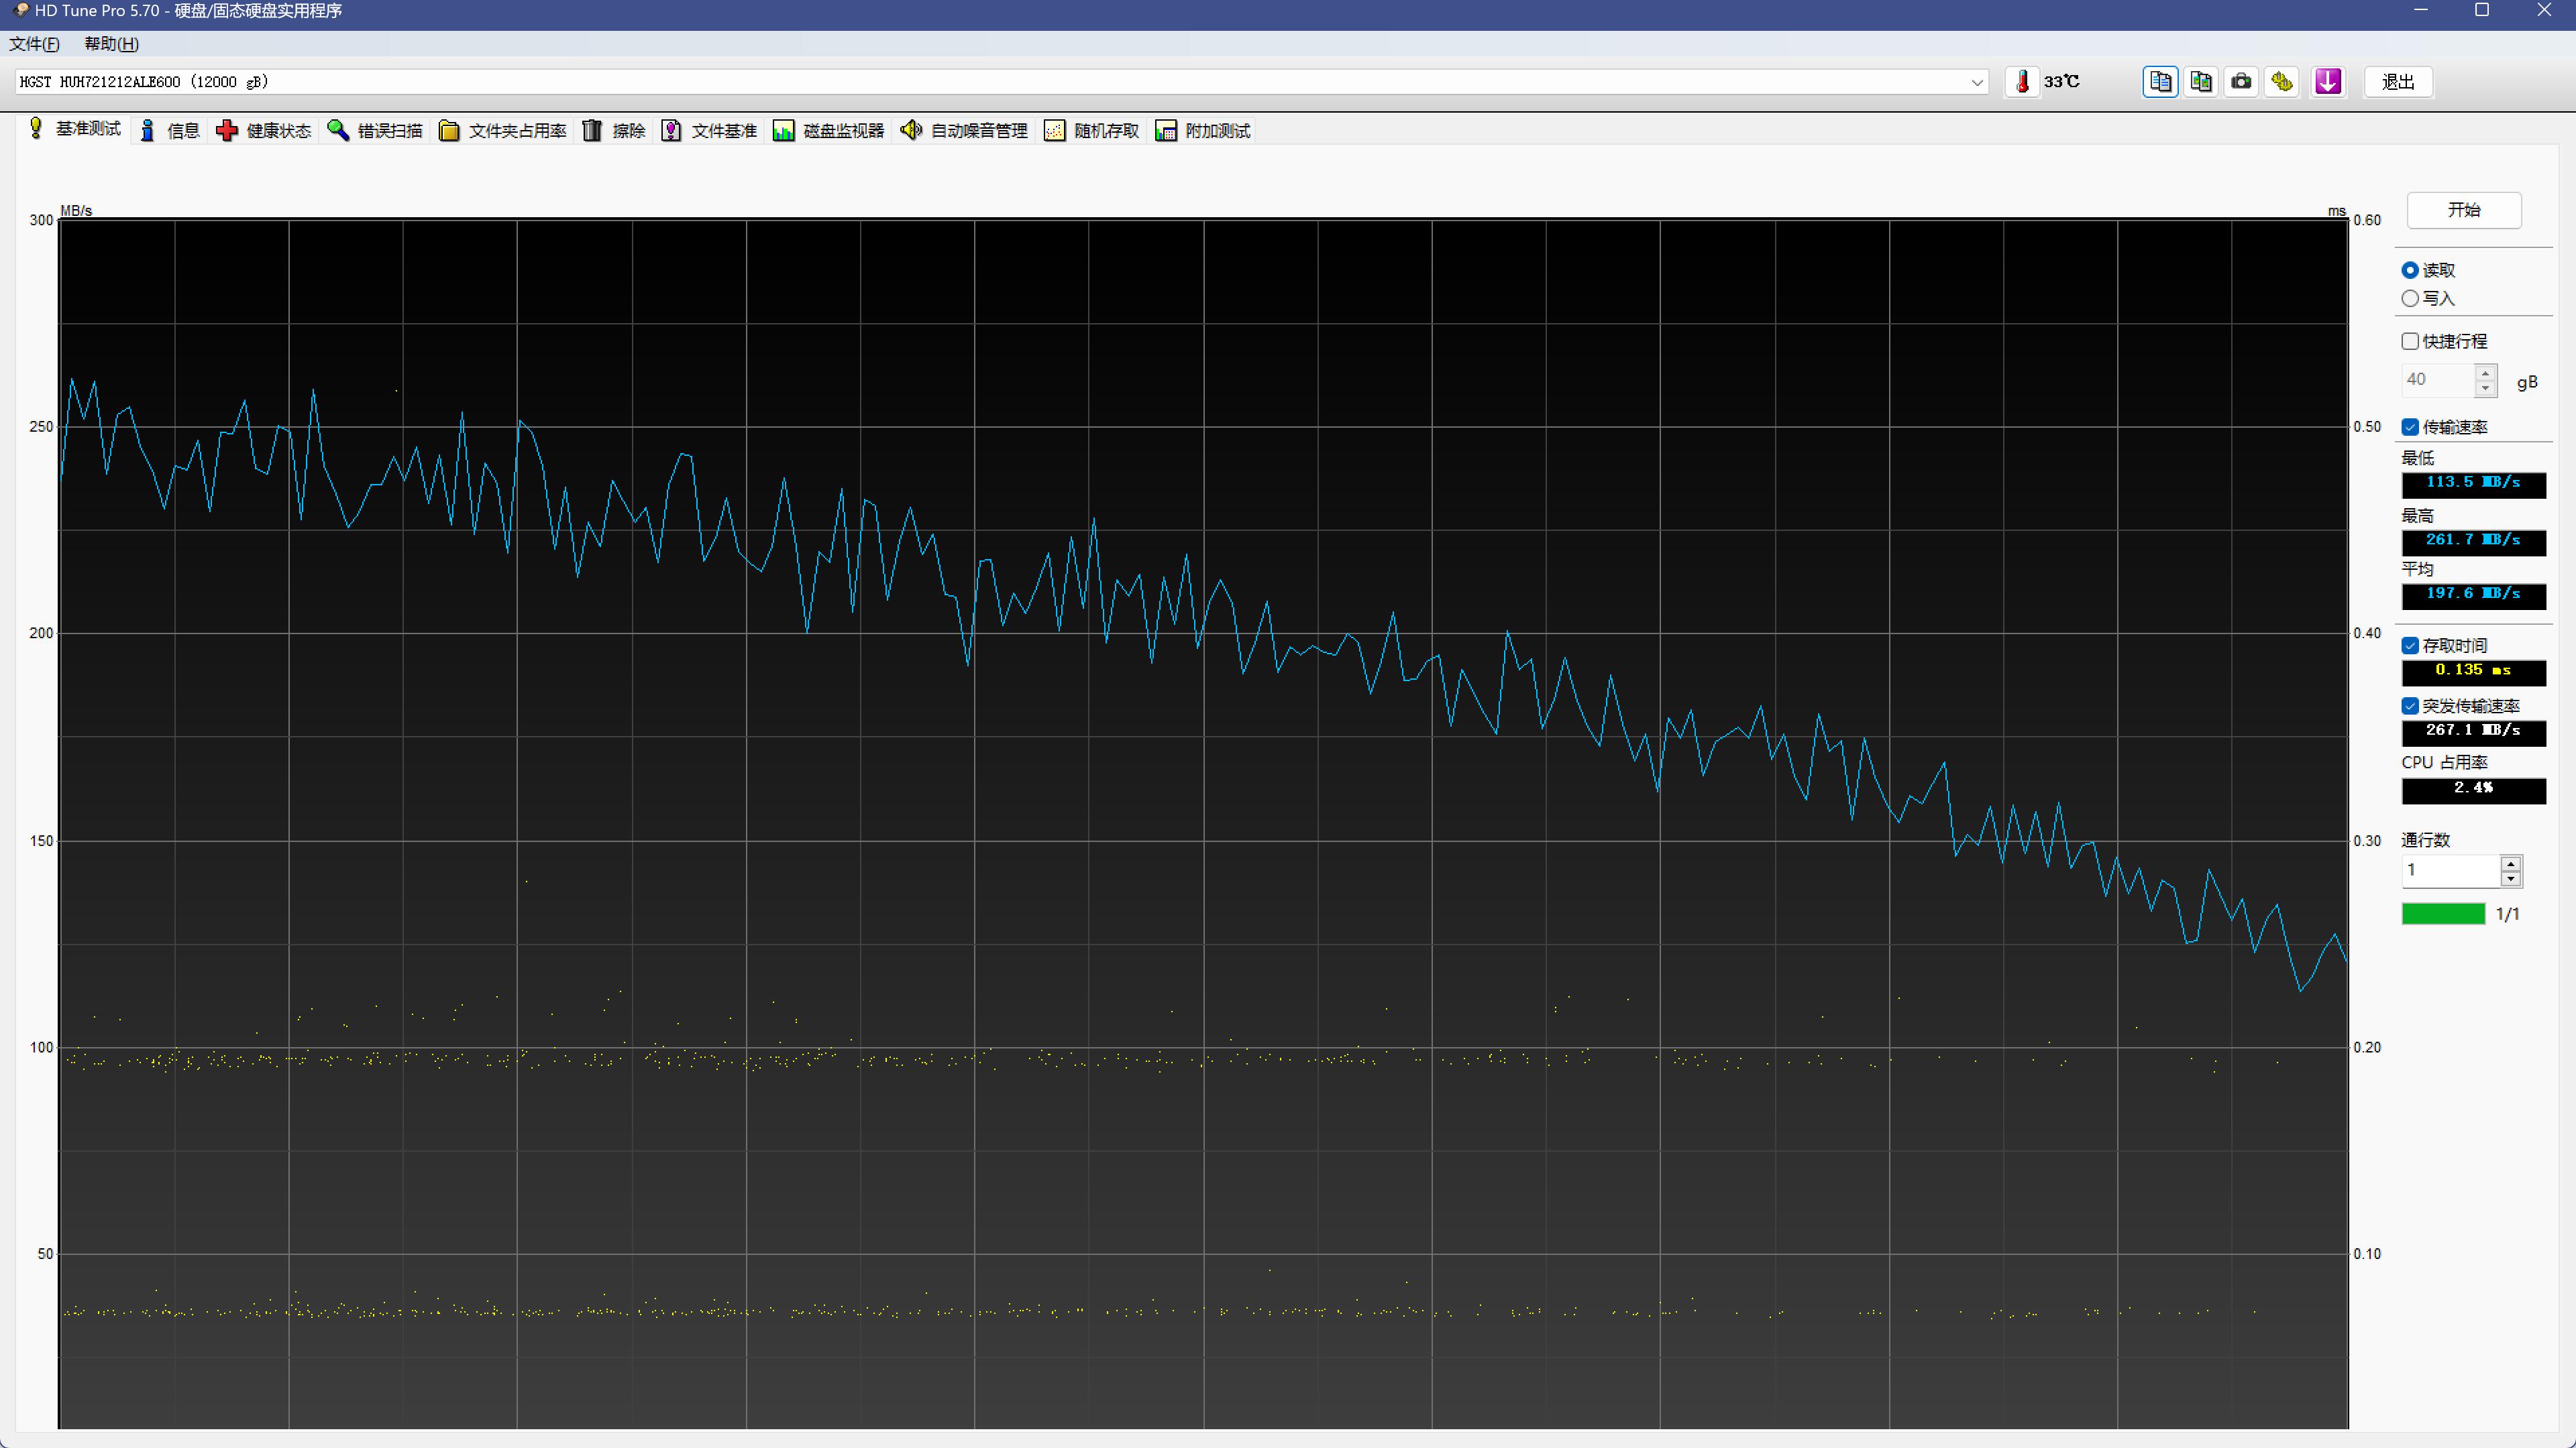This screenshot has width=2576, height=1448.
Task: Click the thermometer temperature icon
Action: pyautogui.click(x=2022, y=82)
